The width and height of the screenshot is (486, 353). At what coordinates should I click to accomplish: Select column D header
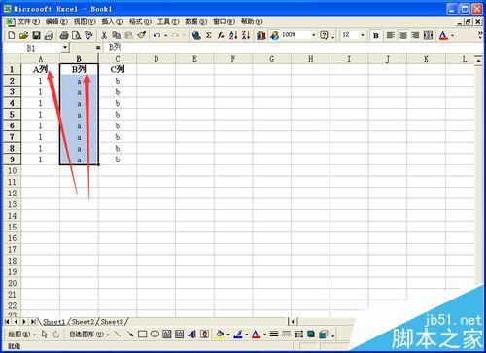tap(156, 59)
